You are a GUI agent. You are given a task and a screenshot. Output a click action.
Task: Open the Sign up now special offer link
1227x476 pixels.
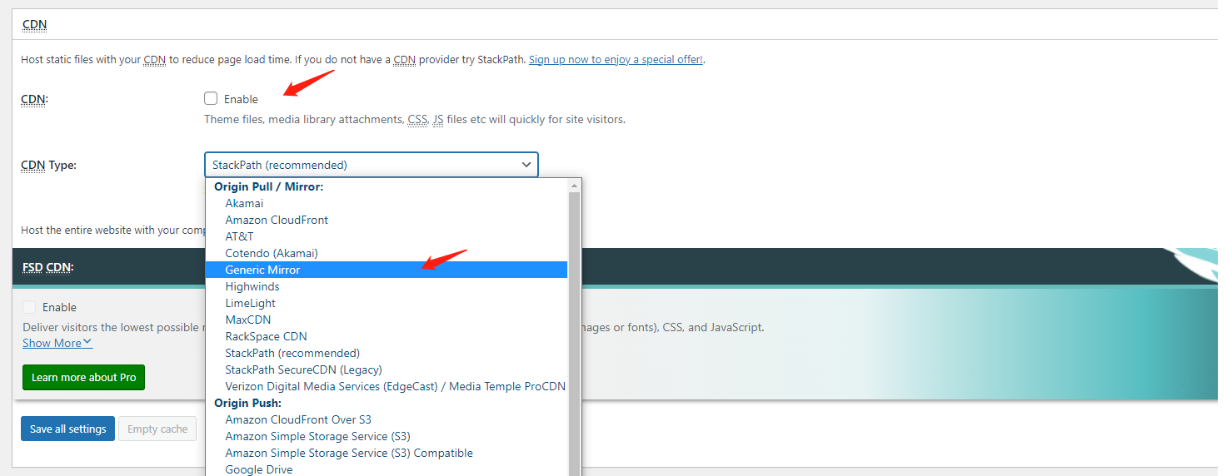click(616, 59)
